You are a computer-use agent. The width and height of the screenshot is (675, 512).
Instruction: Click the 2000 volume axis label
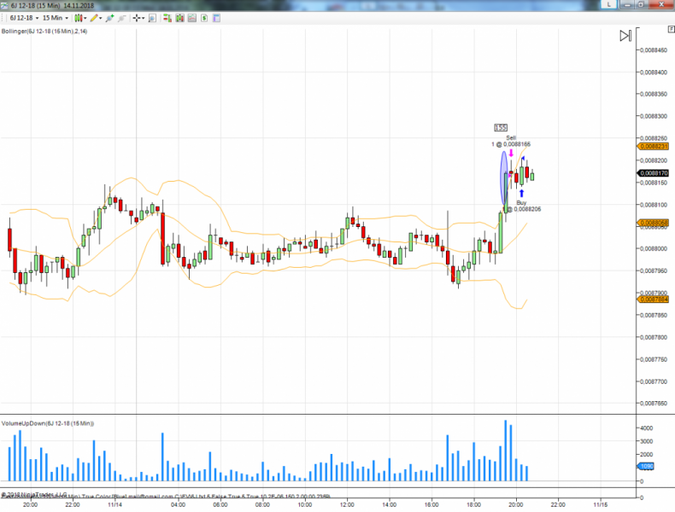(x=647, y=454)
